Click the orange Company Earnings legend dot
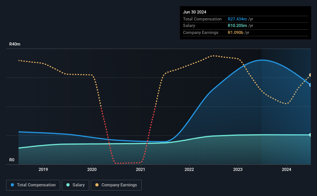 pos(97,185)
